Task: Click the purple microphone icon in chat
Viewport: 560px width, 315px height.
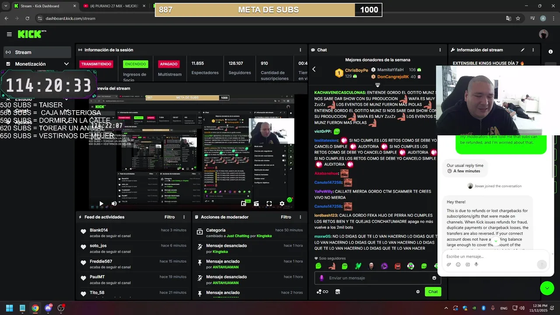Action: click(322, 278)
